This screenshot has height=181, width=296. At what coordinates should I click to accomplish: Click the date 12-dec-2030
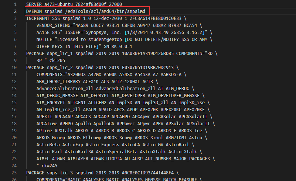point(108,18)
